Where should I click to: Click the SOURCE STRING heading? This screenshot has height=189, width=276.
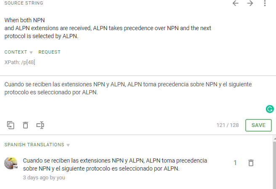[24, 3]
